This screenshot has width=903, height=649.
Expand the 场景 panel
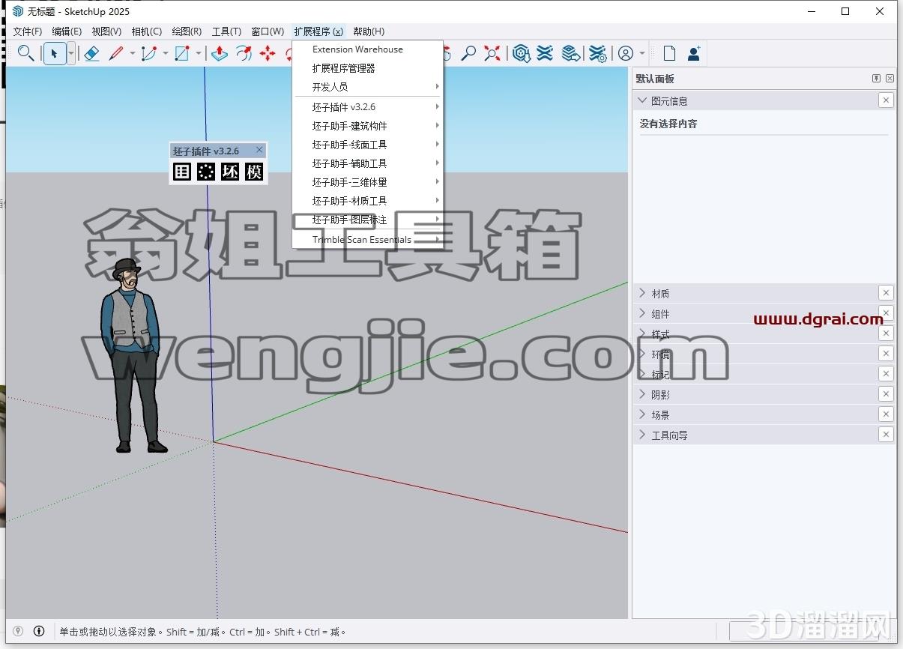[x=642, y=414]
